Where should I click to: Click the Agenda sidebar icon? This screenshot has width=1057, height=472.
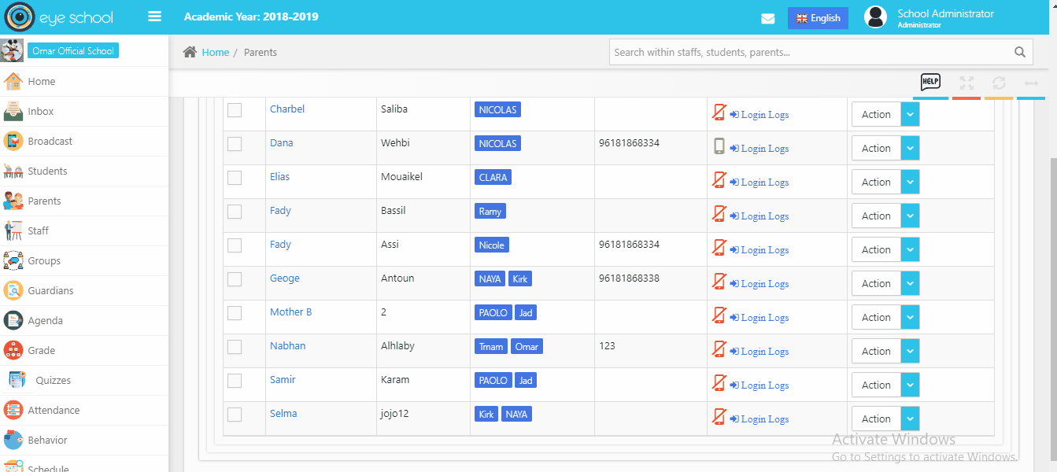coord(13,320)
